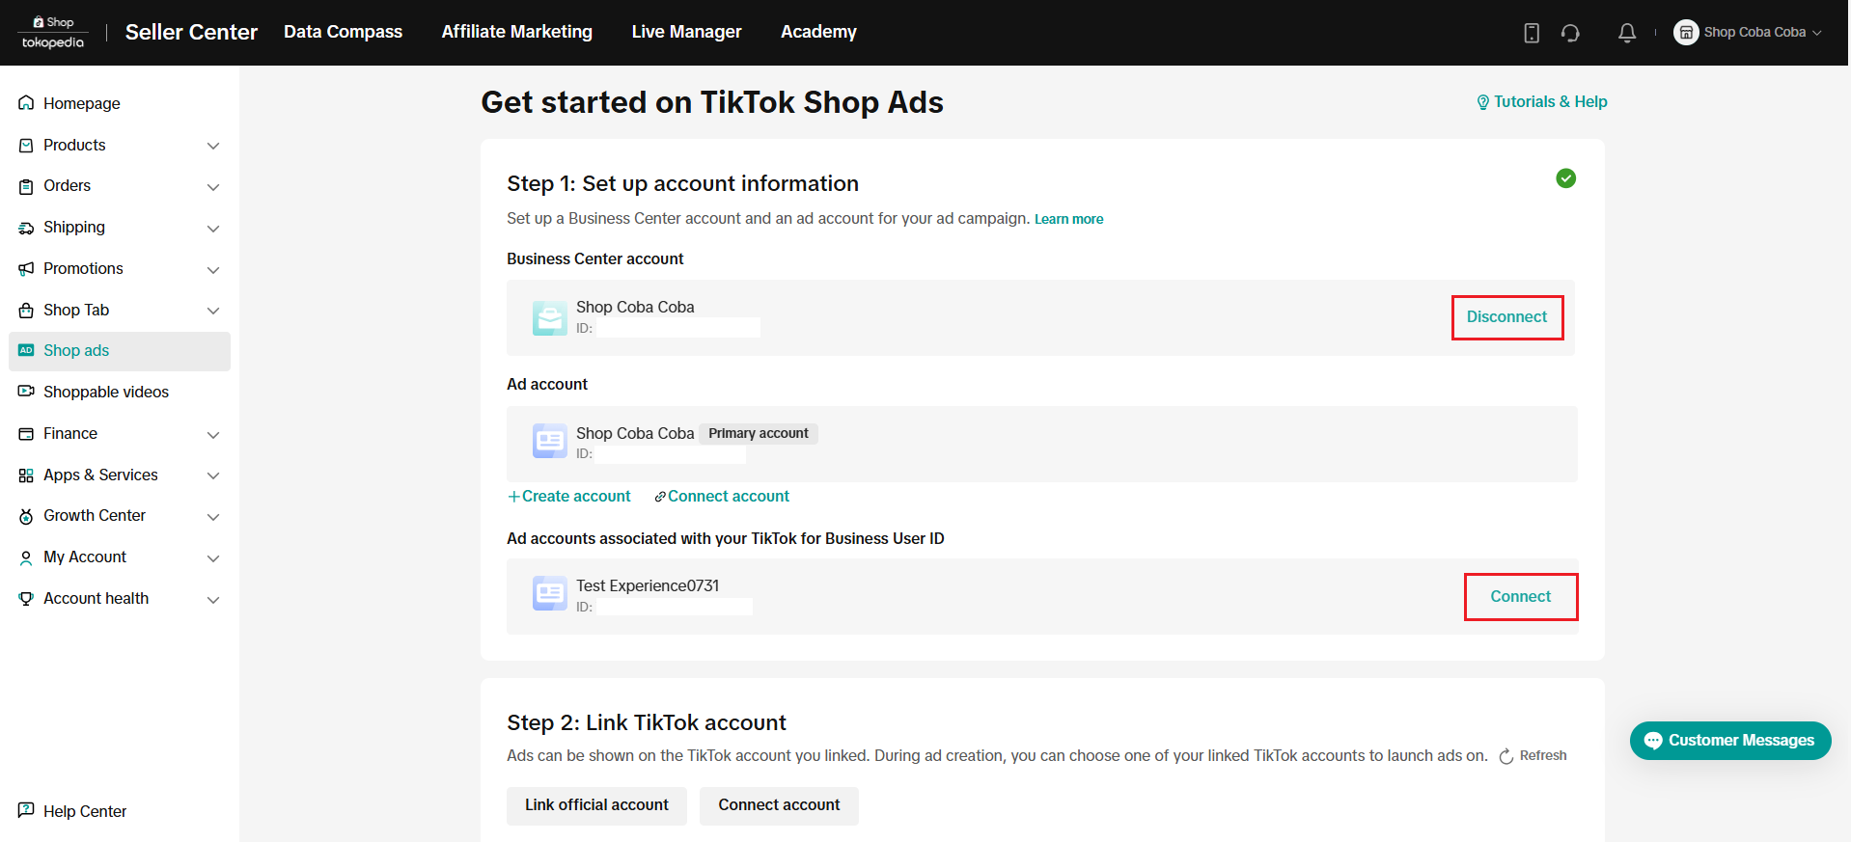Disconnect the Business Center account
The image size is (1851, 842).
pos(1506,317)
